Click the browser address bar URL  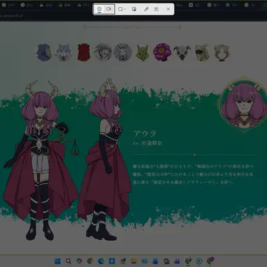coord(12,15)
